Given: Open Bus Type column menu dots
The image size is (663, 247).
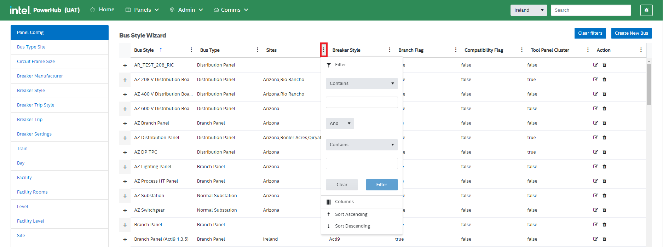Looking at the screenshot, I should click(257, 50).
